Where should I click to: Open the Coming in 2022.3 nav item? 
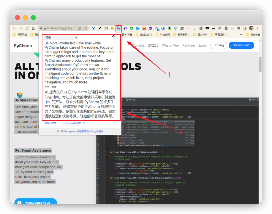[x=145, y=45]
